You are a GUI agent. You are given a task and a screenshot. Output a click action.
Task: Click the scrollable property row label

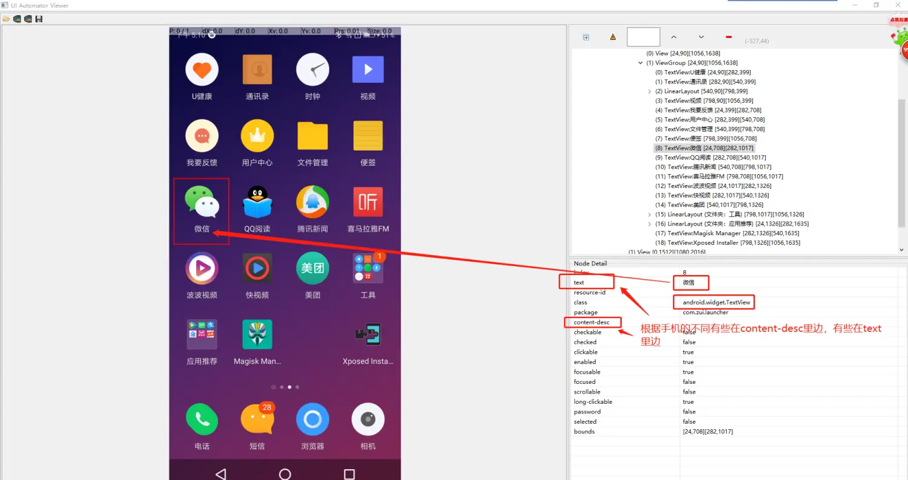587,392
